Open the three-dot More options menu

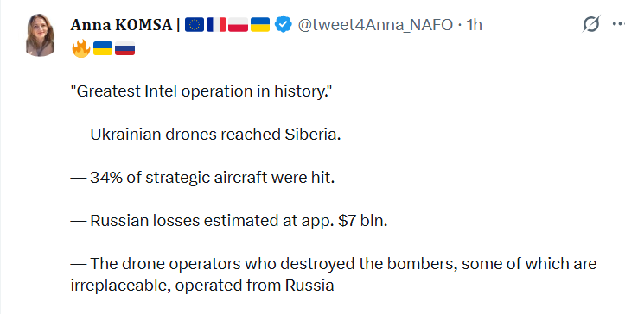pyautogui.click(x=618, y=25)
